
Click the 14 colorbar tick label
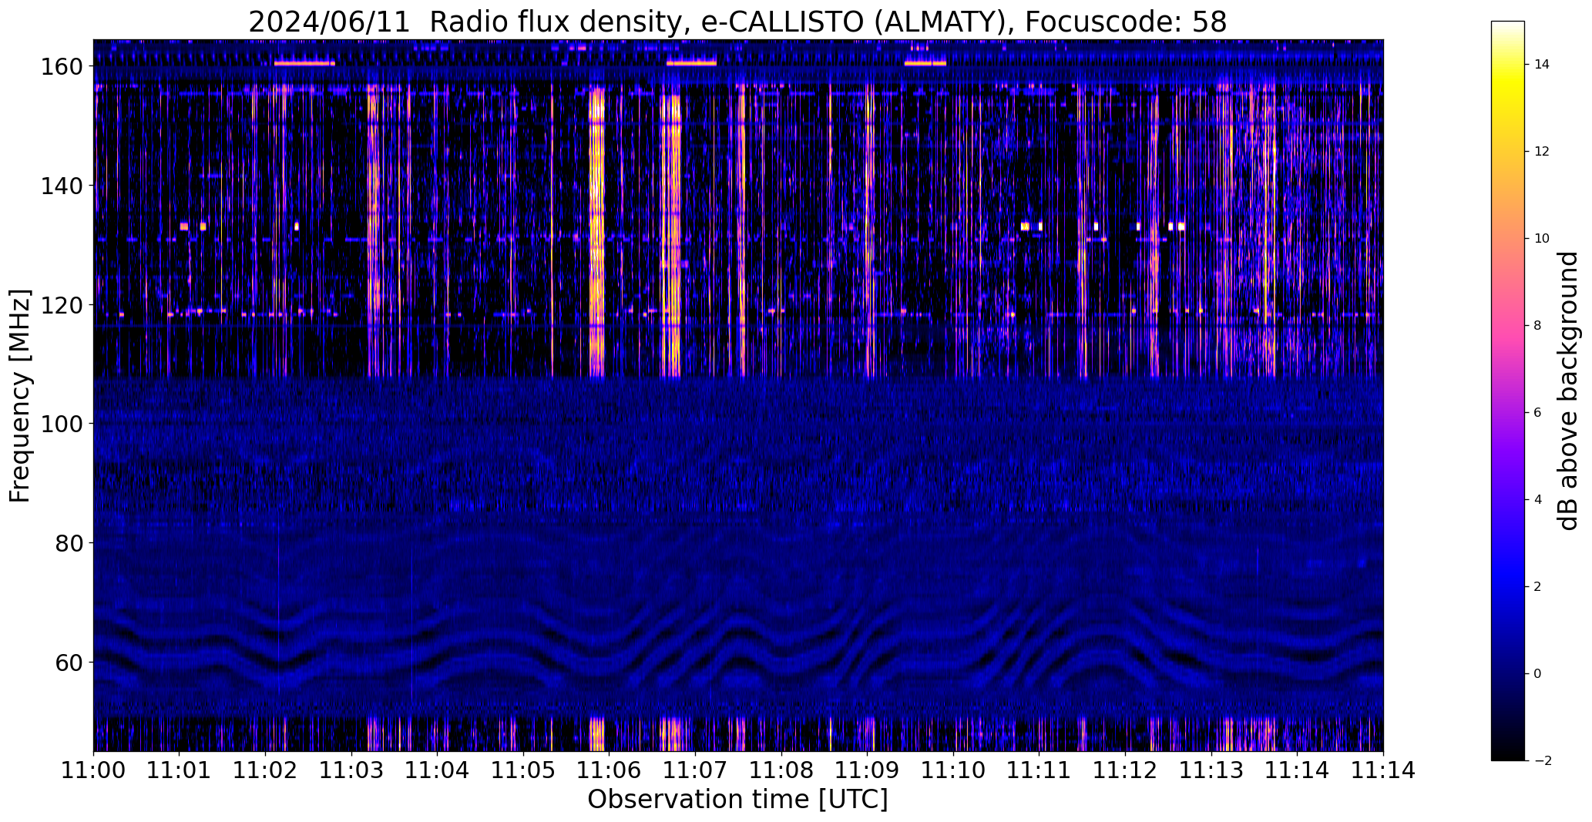(x=1542, y=65)
